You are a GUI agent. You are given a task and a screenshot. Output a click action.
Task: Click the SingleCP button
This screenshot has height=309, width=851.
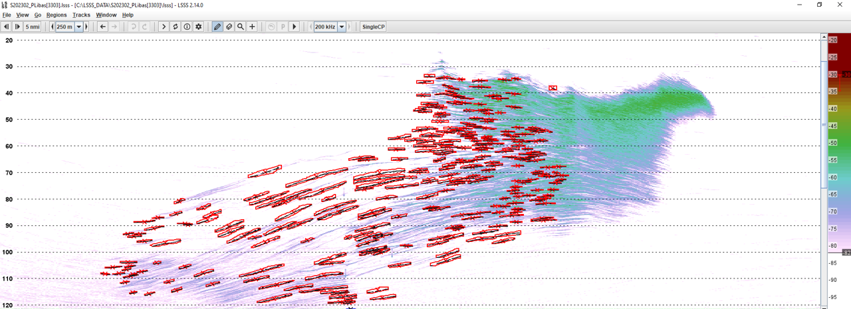point(373,27)
